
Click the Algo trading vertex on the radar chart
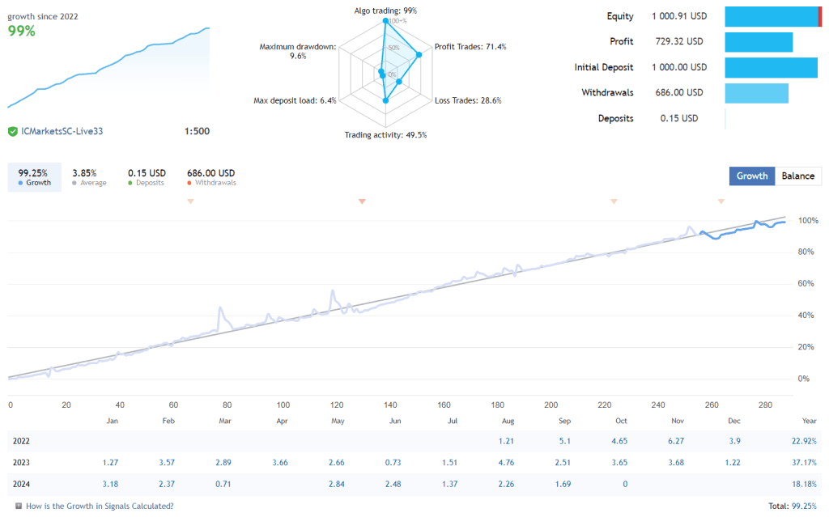[x=385, y=19]
